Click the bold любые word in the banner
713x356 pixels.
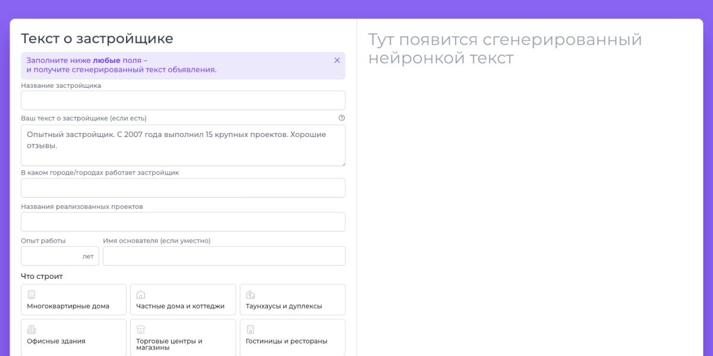(x=106, y=61)
